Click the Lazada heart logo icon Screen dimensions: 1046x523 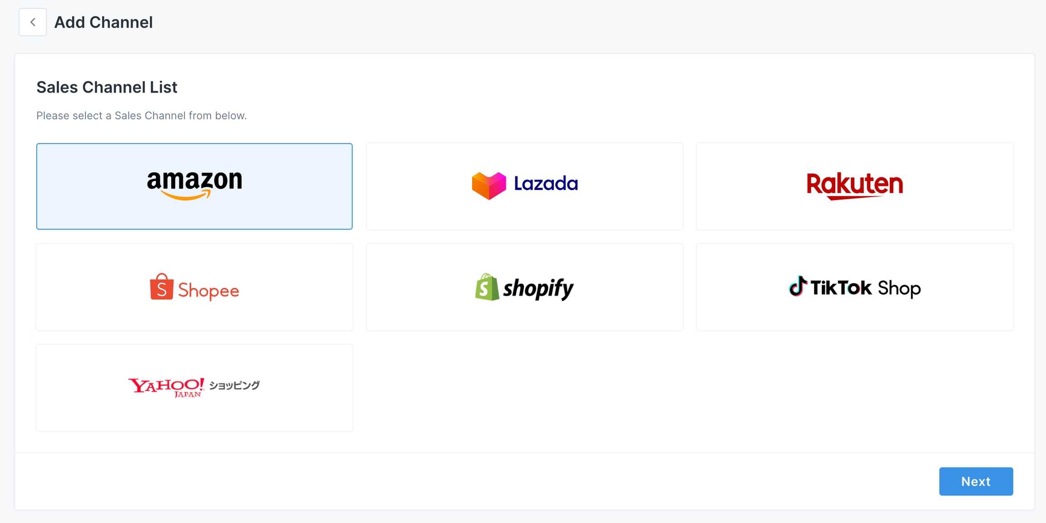coord(488,186)
